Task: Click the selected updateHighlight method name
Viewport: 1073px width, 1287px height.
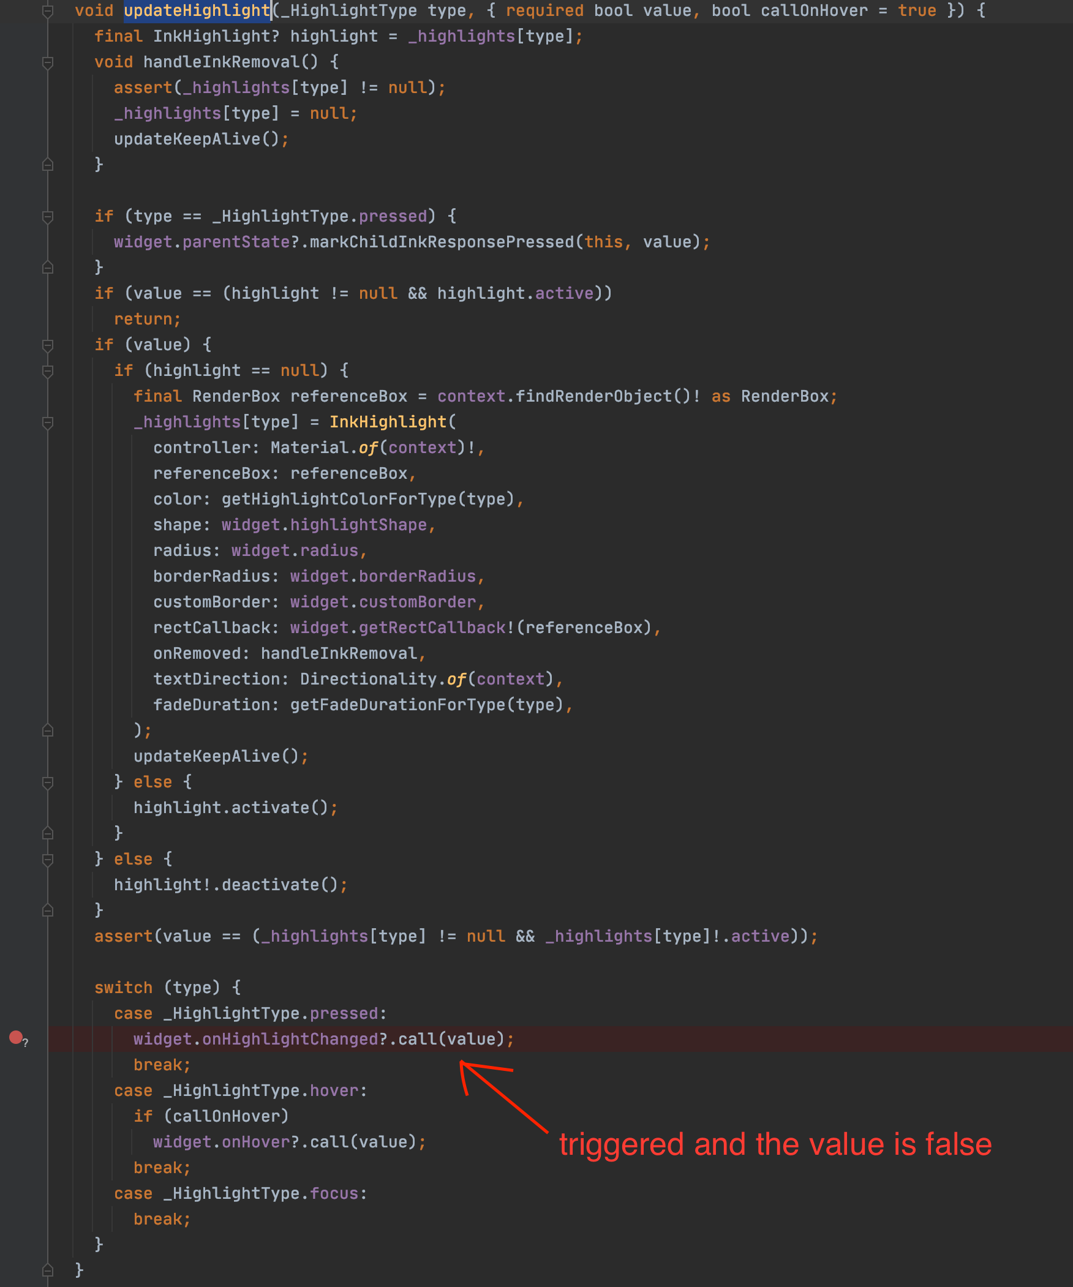Action: tap(197, 10)
